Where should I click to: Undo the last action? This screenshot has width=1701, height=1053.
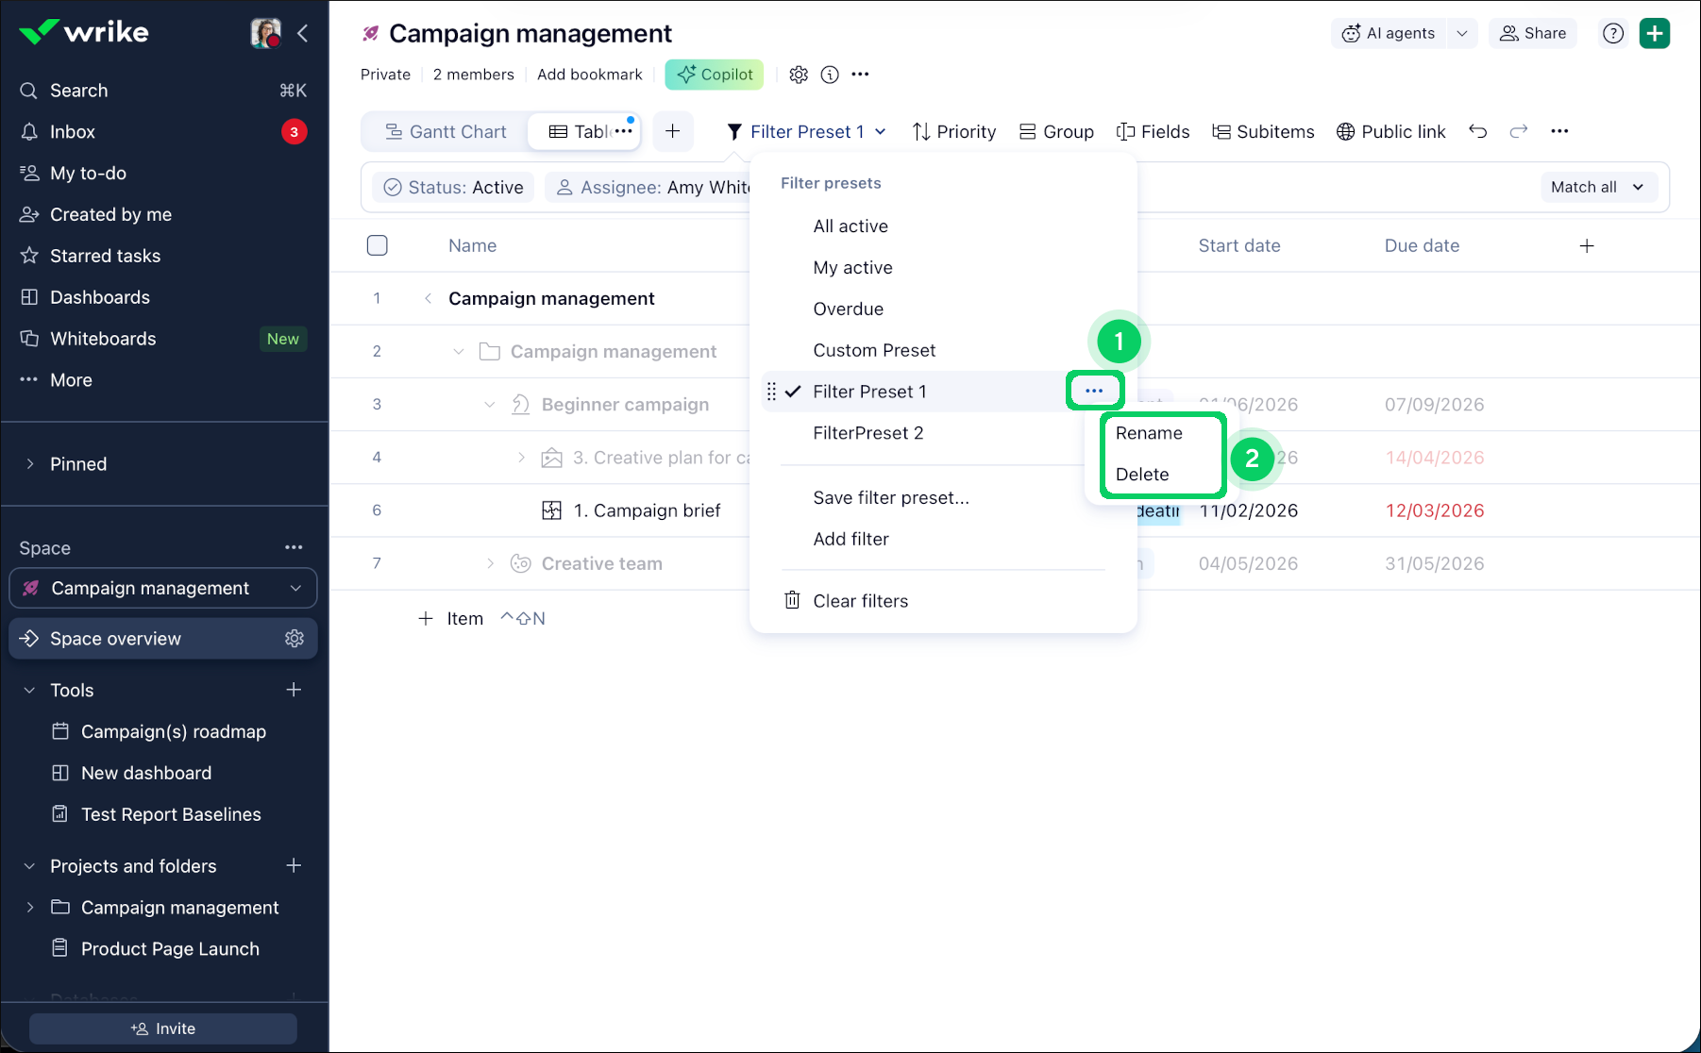1478,131
